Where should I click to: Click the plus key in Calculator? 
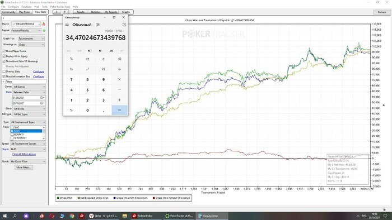119,100
